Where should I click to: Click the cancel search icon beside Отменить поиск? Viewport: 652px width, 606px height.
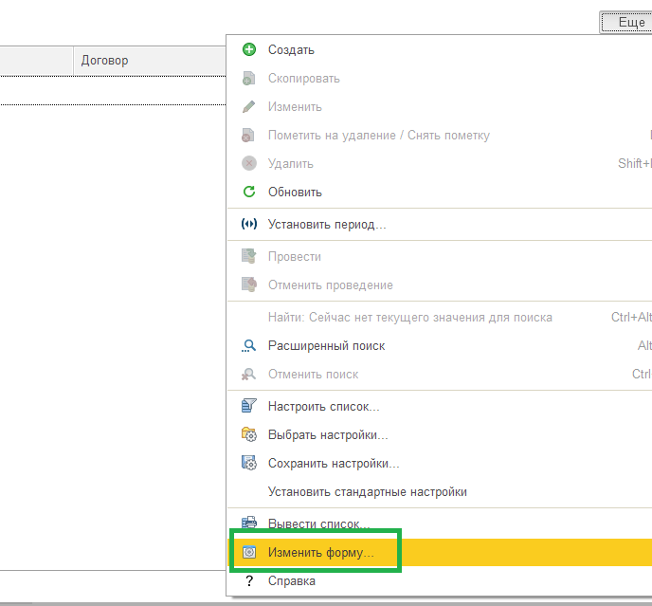pyautogui.click(x=248, y=375)
